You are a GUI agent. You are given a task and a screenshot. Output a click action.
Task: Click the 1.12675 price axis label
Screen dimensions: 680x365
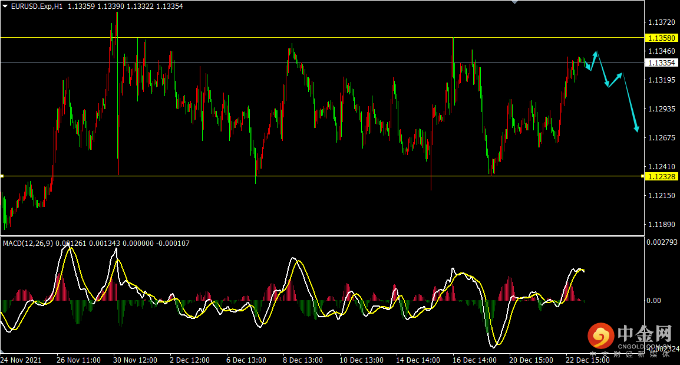tap(661, 137)
